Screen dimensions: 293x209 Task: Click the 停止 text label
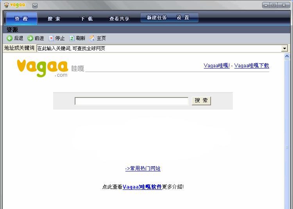60,38
